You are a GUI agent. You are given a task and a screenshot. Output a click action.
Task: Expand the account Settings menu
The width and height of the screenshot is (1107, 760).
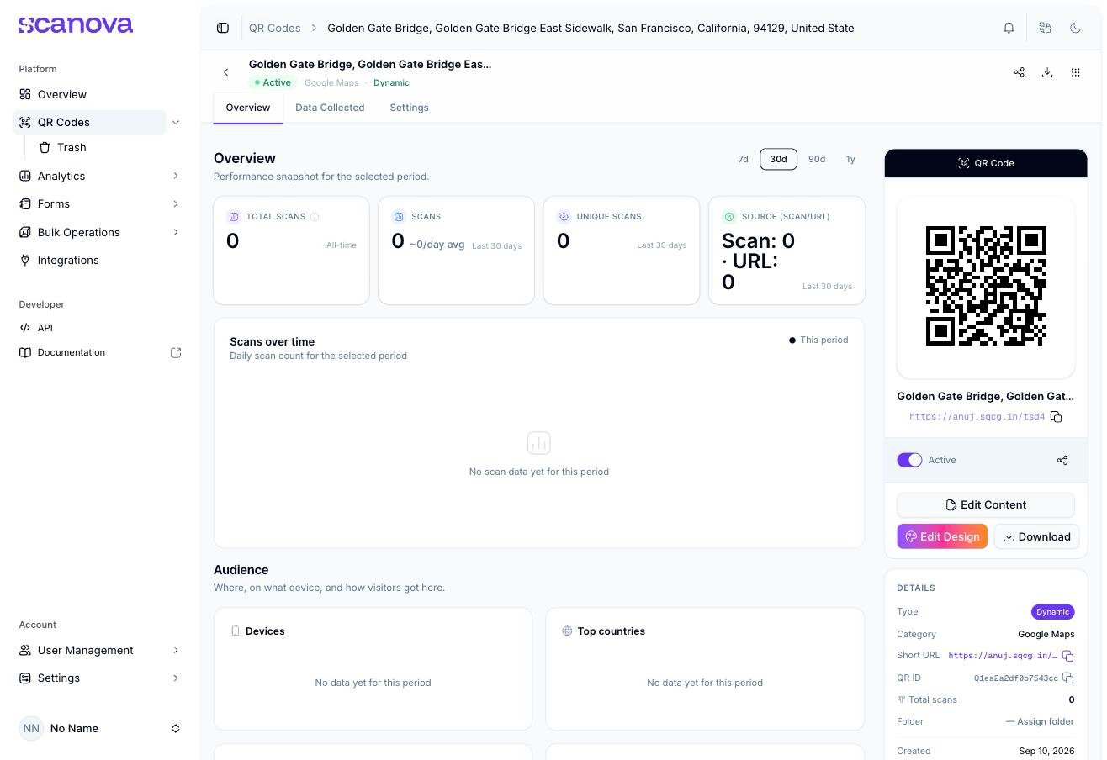pos(176,678)
